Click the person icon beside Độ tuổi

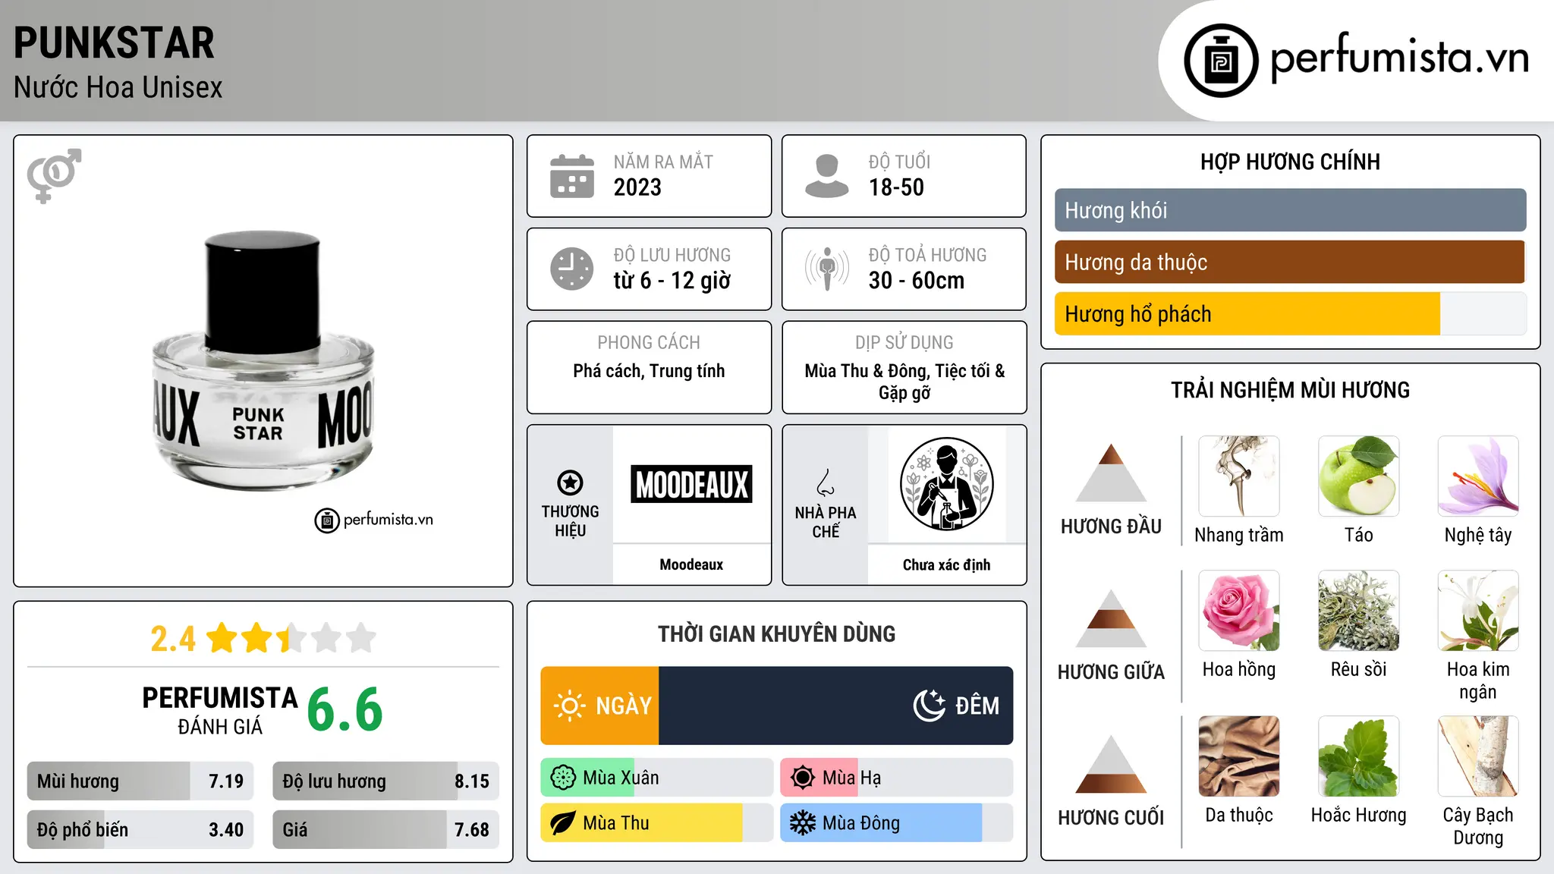(x=826, y=176)
